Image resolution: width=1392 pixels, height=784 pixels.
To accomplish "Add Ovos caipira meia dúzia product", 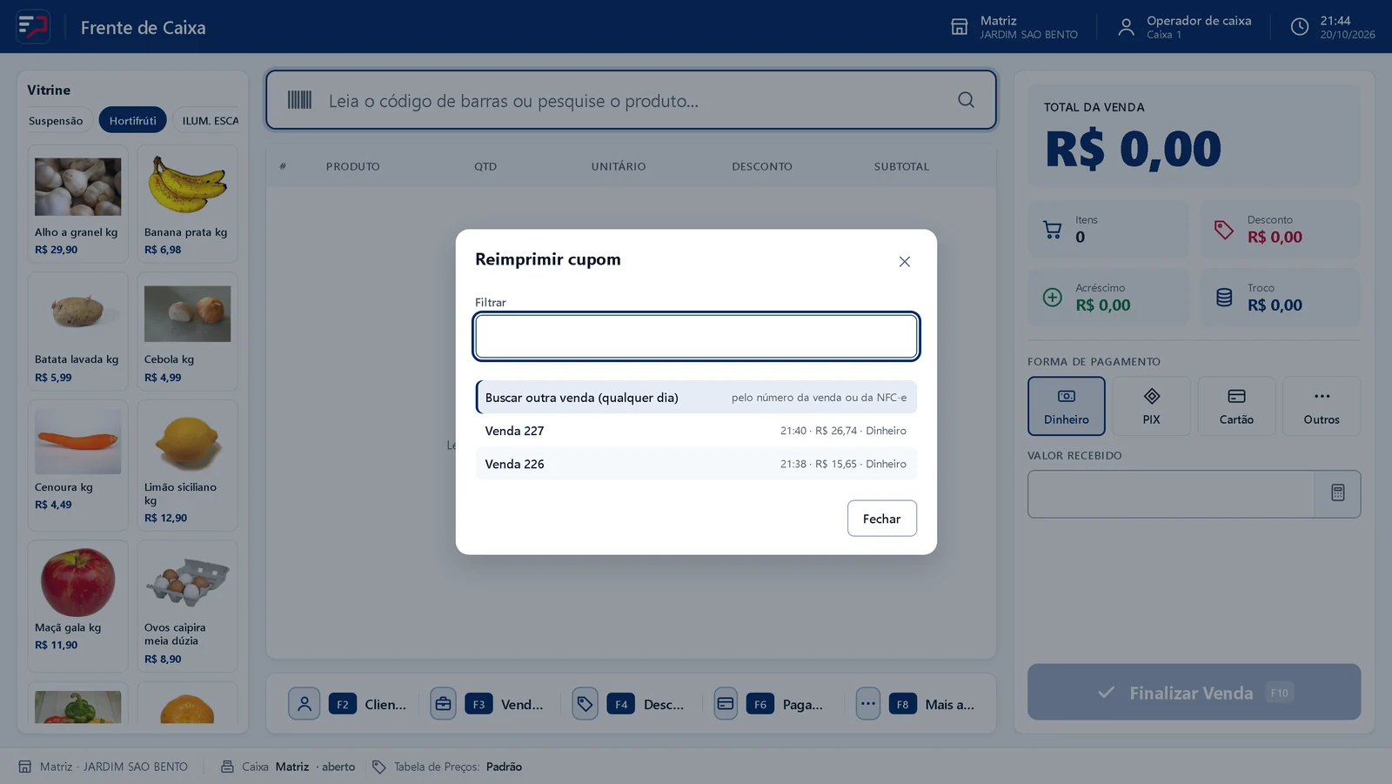I will coord(187,606).
